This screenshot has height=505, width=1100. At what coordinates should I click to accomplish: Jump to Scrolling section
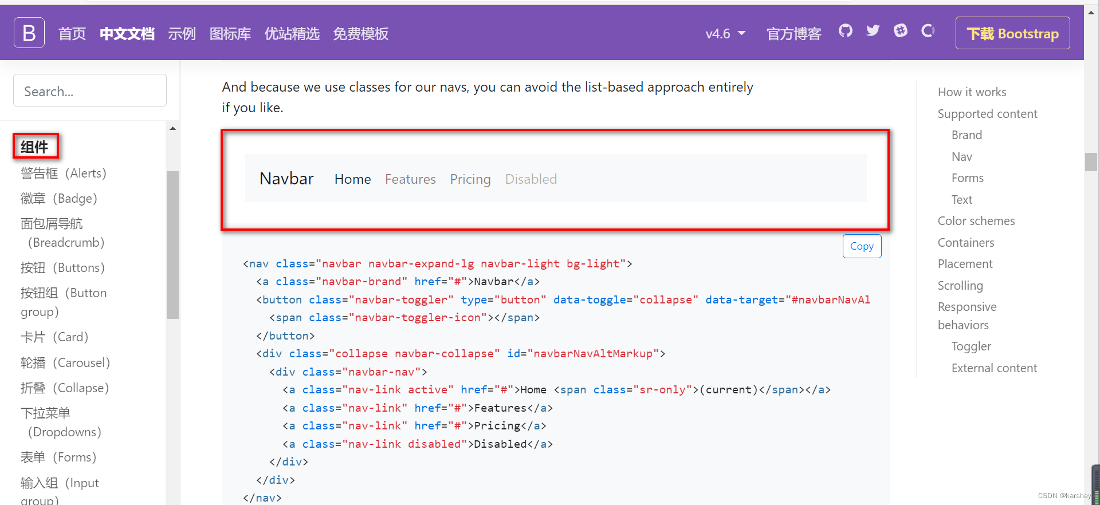tap(960, 286)
